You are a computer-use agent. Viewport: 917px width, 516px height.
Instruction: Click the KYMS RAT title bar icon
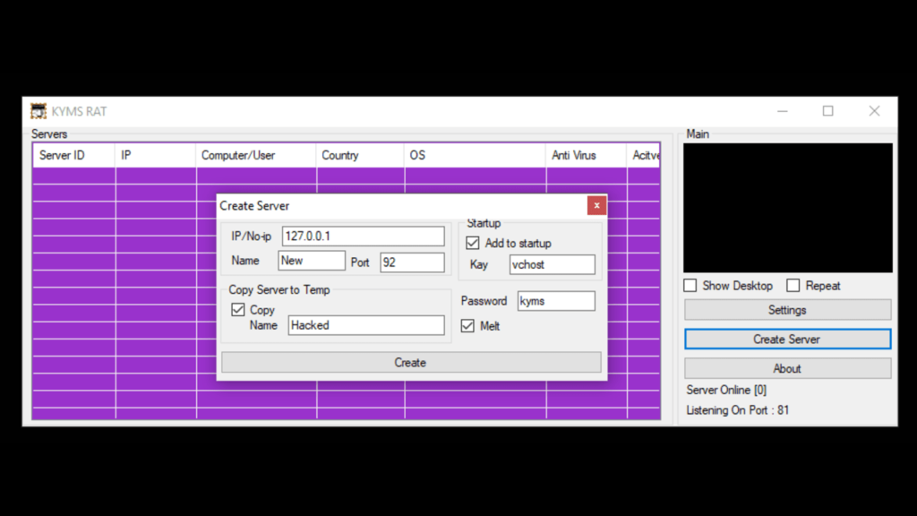[x=39, y=111]
